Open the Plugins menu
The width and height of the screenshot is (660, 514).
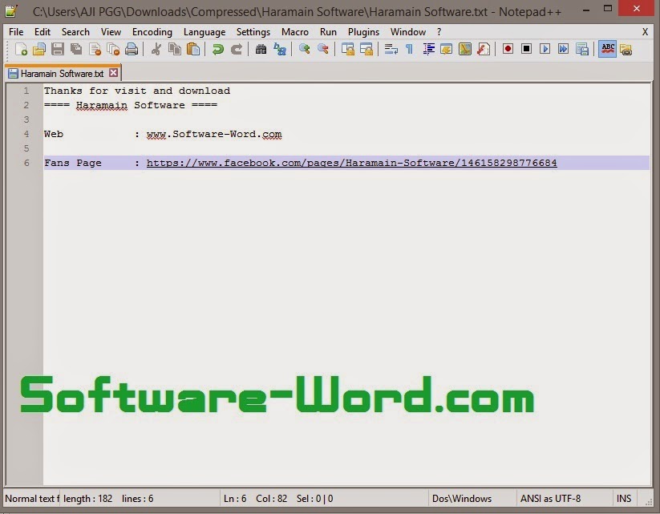click(x=363, y=32)
